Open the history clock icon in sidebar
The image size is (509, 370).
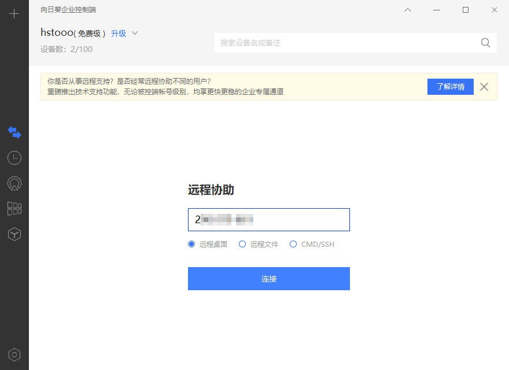pos(14,157)
